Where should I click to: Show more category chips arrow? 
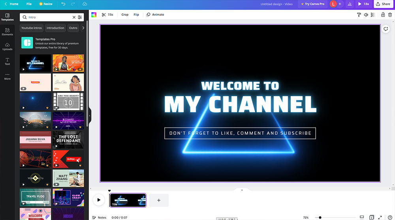pos(83,28)
